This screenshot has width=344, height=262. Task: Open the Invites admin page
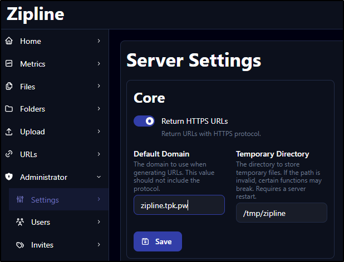pyautogui.click(x=59, y=245)
